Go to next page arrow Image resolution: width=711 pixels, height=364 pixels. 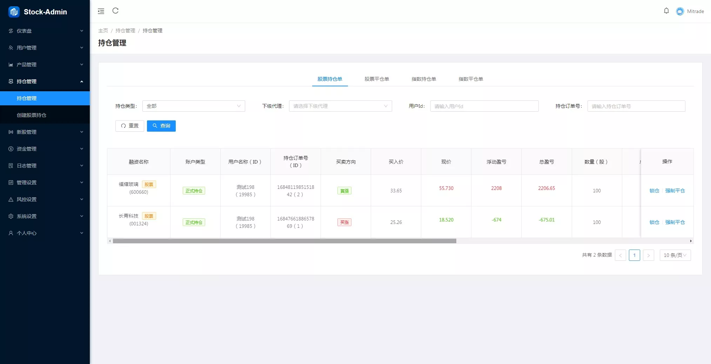648,255
